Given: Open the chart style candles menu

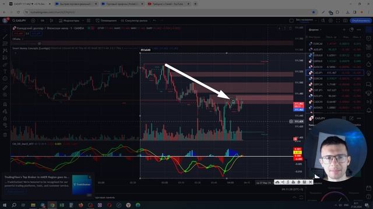Looking at the screenshot, I should coord(51,21).
